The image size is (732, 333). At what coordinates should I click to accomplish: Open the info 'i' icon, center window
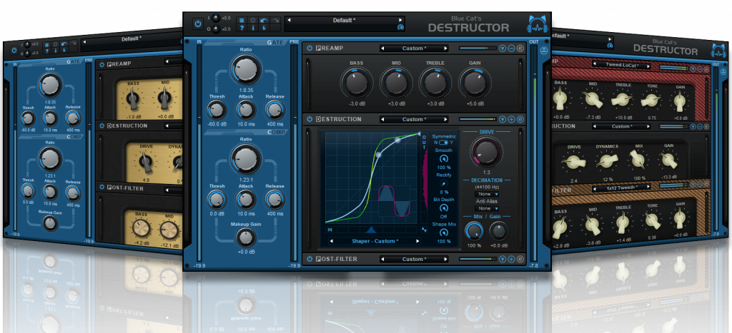[x=252, y=28]
